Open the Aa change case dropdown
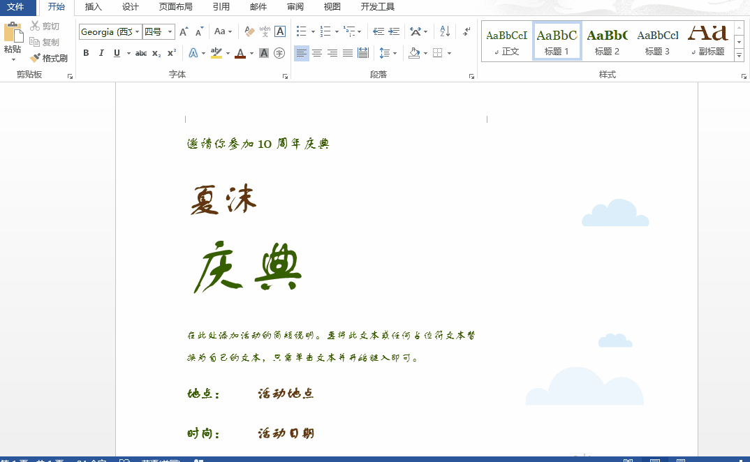The height and width of the screenshot is (462, 750). (223, 31)
